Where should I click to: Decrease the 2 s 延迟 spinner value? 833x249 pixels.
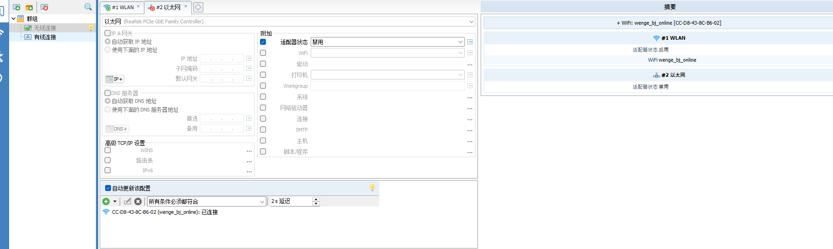click(316, 204)
